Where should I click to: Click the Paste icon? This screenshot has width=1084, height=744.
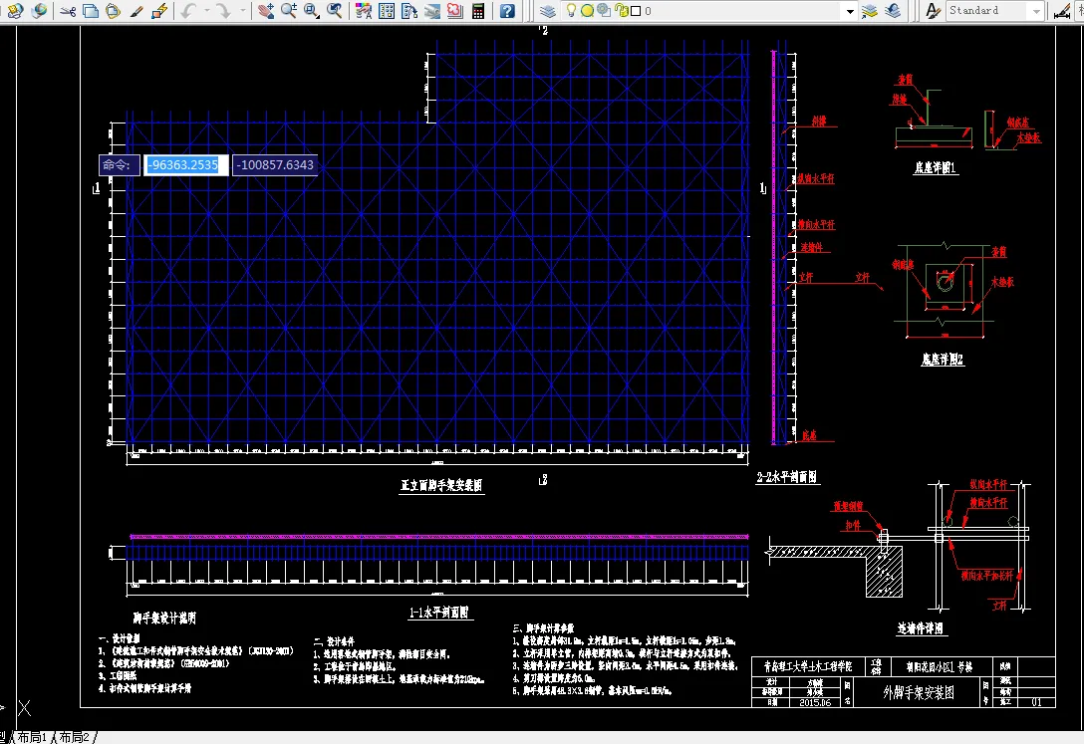pos(113,10)
